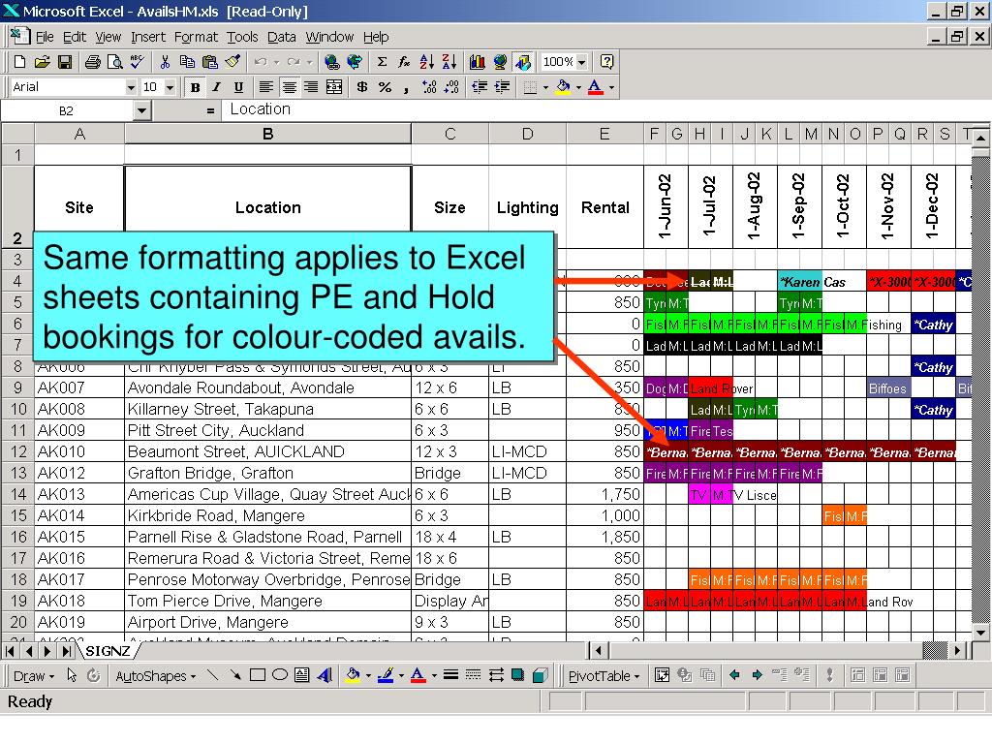
Task: Pick the Arrow drawing tool
Action: [235, 675]
